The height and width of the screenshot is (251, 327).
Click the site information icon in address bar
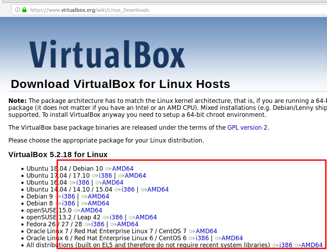17,10
